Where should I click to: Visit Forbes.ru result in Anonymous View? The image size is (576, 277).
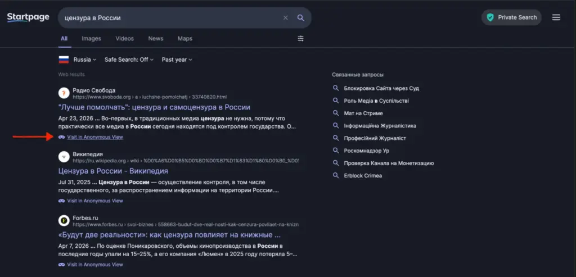point(95,265)
